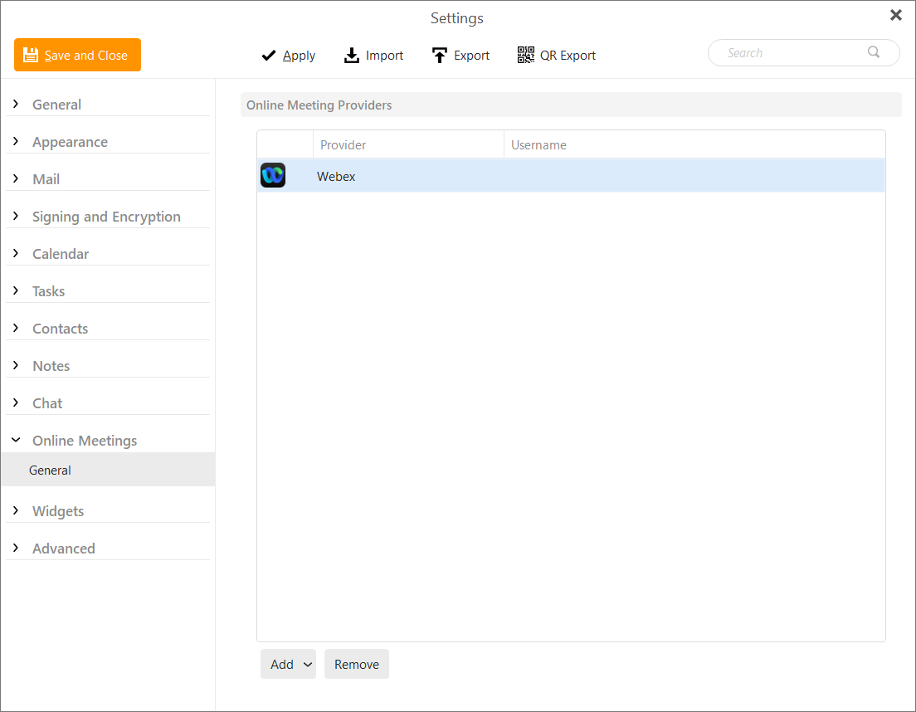Sort by the Provider column header
916x712 pixels.
click(x=343, y=144)
